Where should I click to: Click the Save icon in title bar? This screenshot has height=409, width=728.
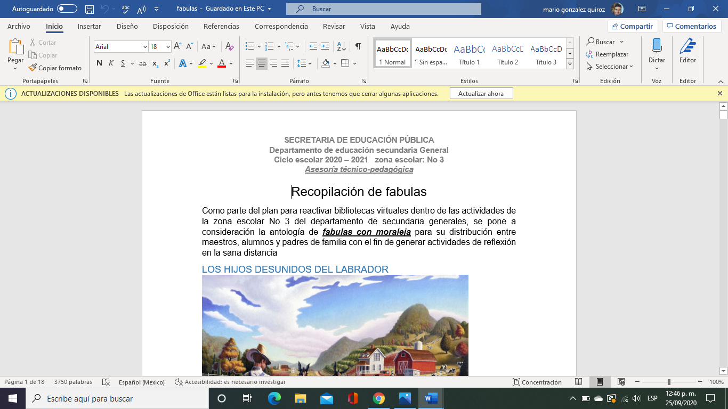pyautogui.click(x=90, y=9)
